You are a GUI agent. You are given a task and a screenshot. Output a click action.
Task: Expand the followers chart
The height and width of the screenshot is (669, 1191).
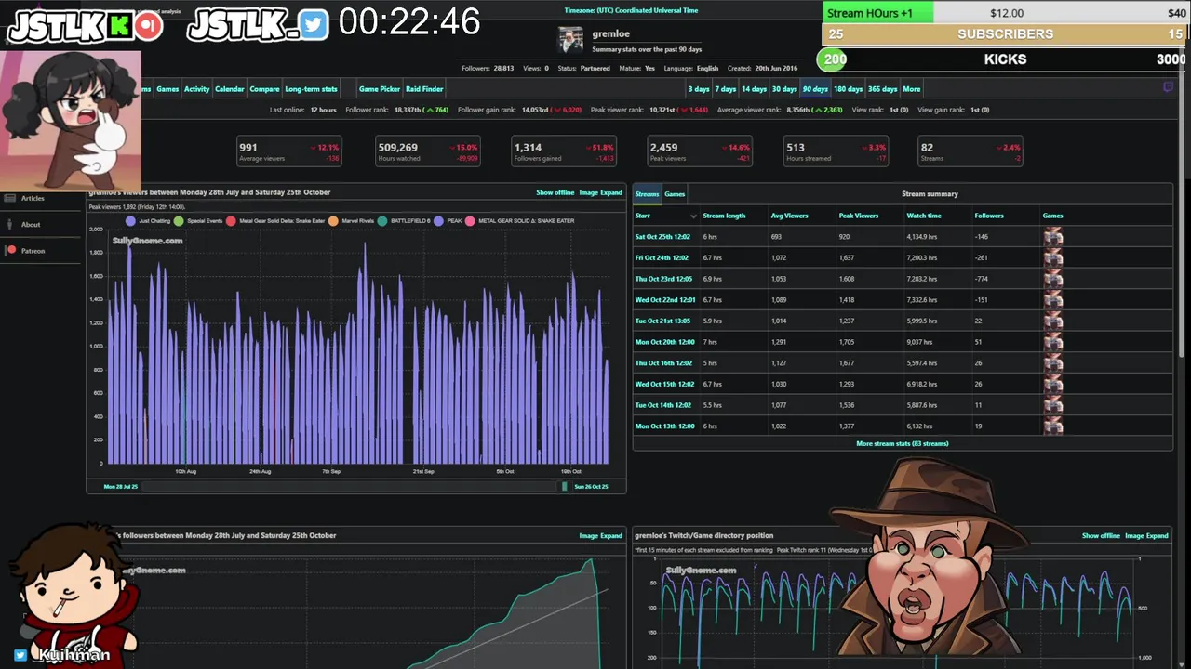[x=611, y=535]
